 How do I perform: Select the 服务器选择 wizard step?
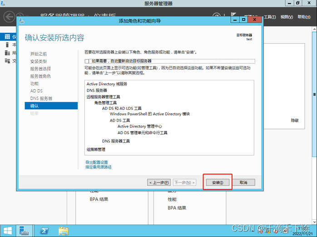coord(40,69)
